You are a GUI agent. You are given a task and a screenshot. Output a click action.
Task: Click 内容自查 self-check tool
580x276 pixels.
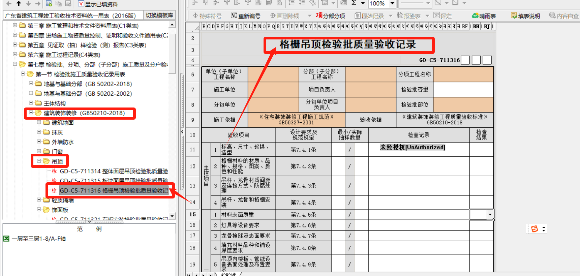[x=564, y=16]
